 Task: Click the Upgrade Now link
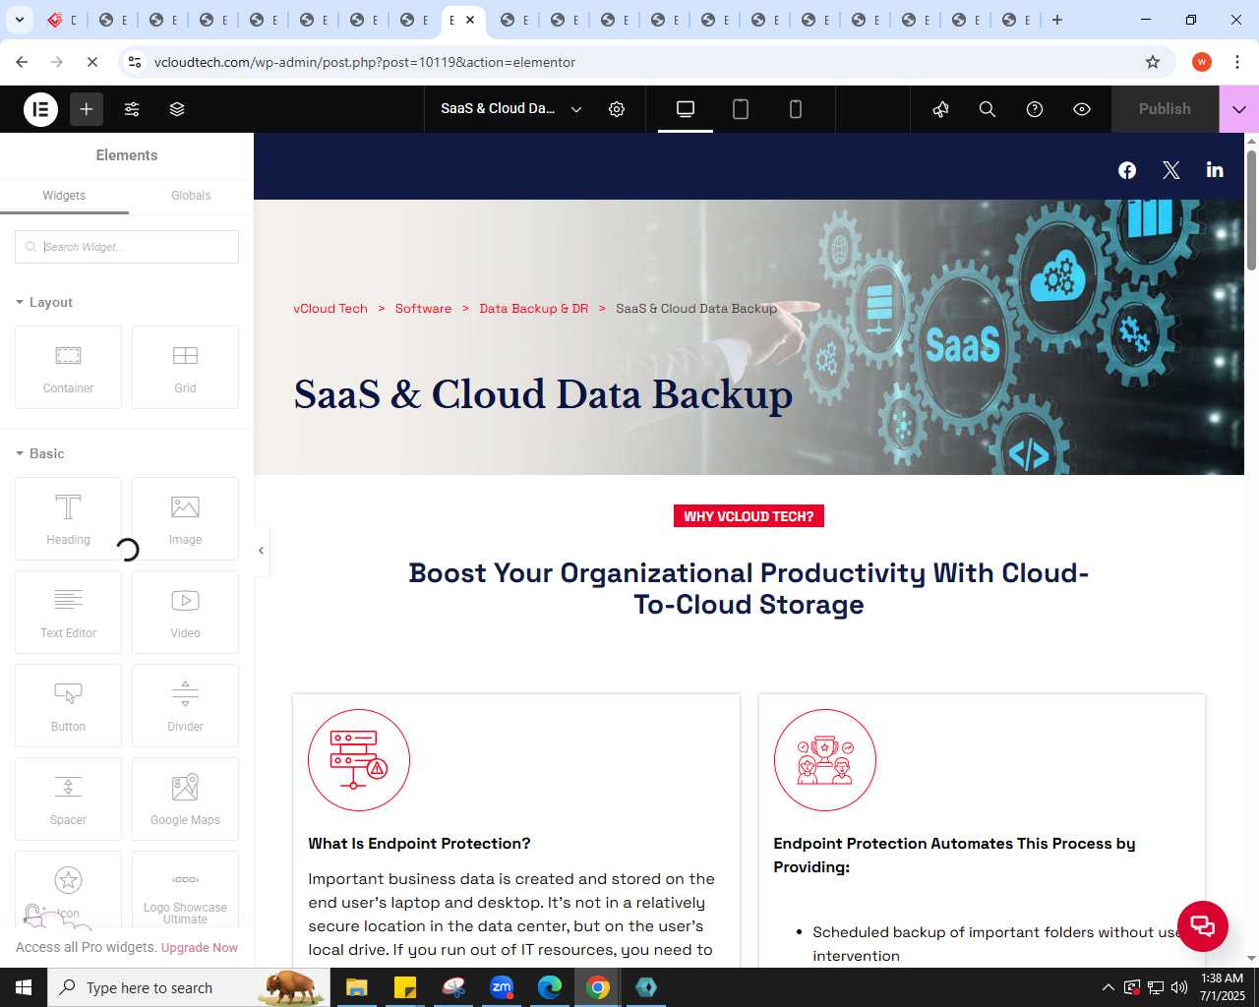click(200, 948)
